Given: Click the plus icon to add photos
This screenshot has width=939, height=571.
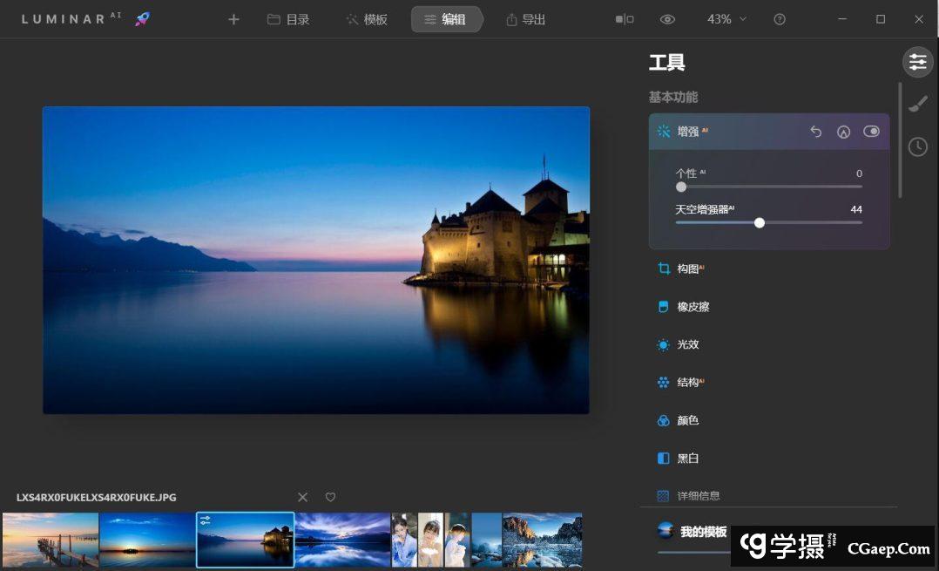Looking at the screenshot, I should tap(233, 19).
